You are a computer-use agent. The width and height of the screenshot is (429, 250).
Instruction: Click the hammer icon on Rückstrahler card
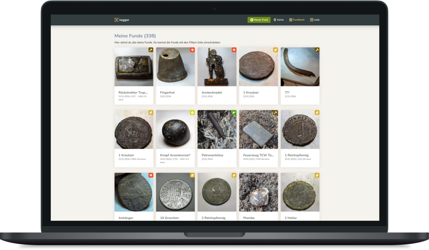[x=151, y=50]
